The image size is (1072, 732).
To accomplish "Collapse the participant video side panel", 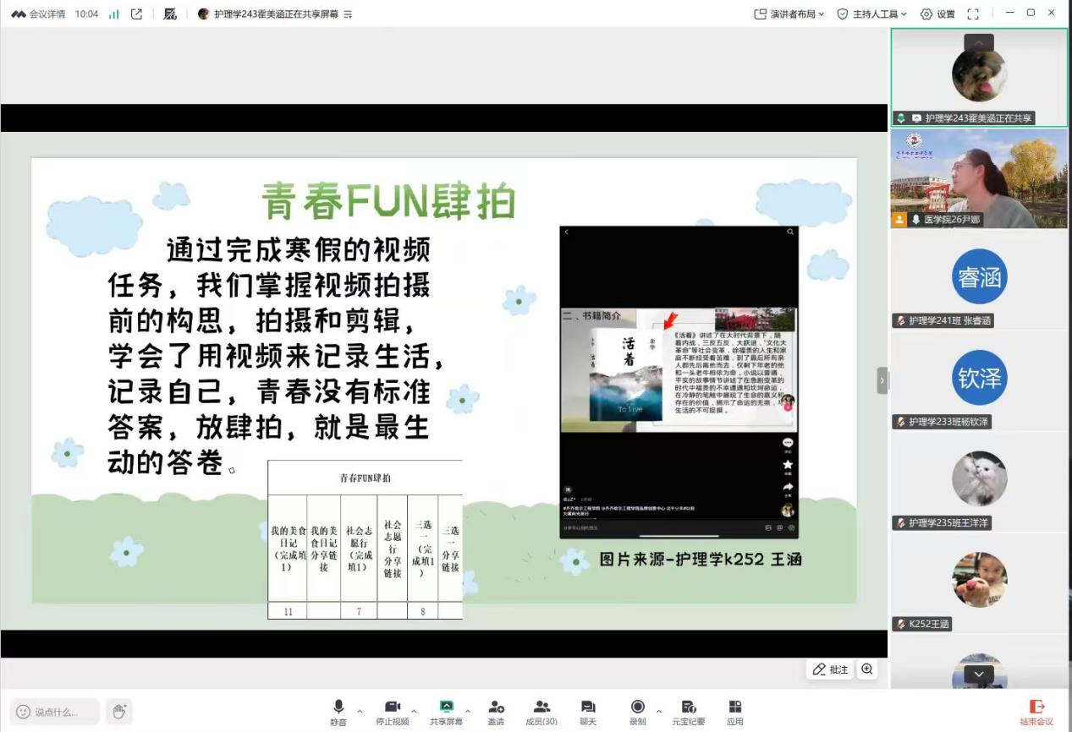I will pyautogui.click(x=882, y=380).
